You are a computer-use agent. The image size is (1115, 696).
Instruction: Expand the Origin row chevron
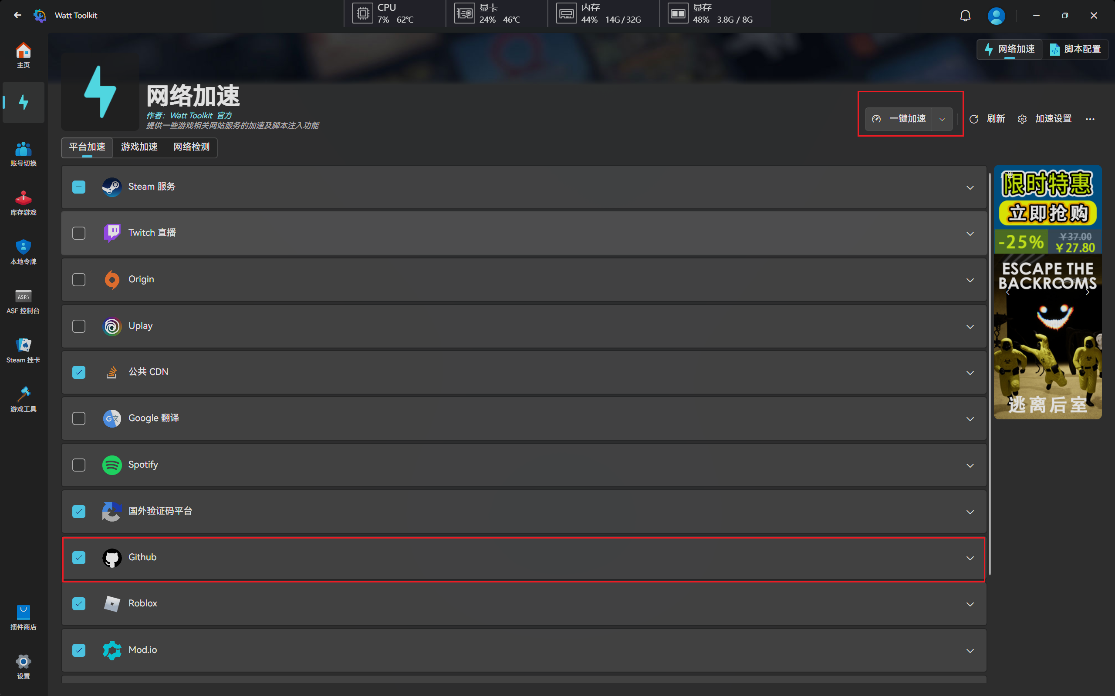coord(970,280)
